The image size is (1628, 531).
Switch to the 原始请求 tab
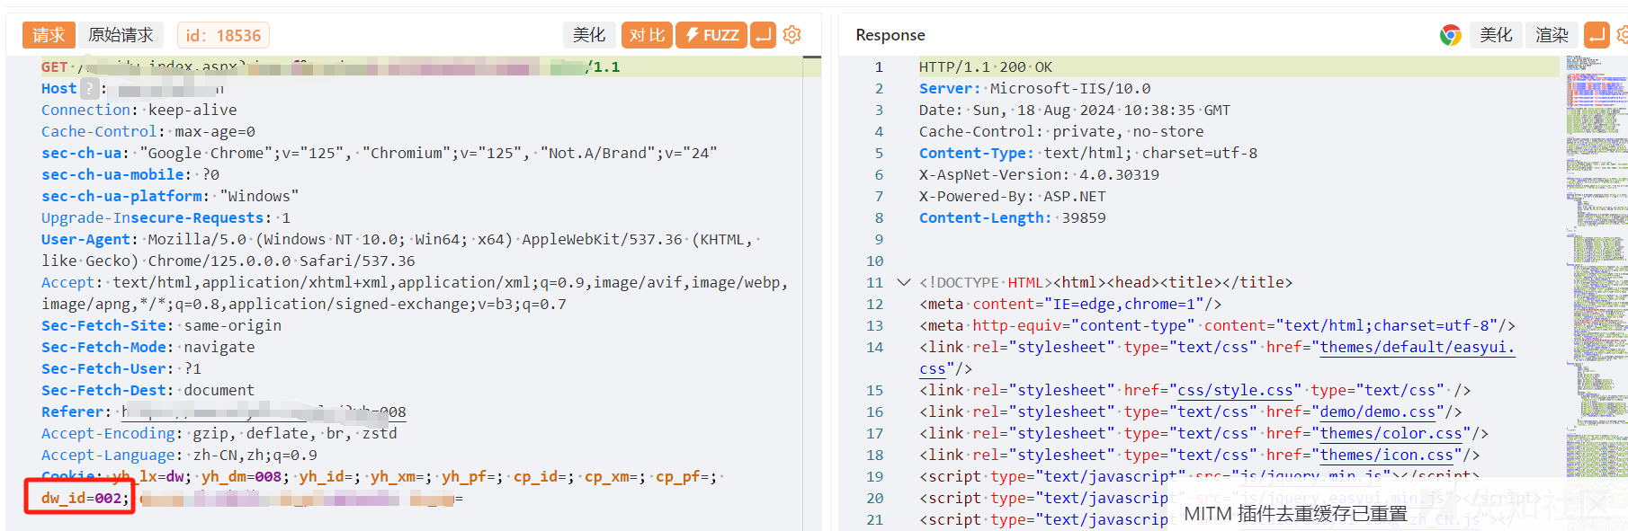[121, 35]
